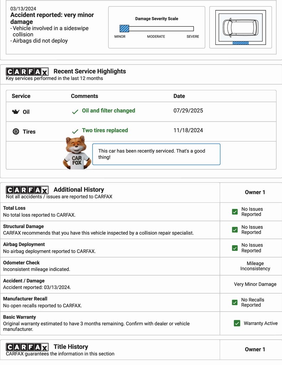
Task: Click the Total Loss No Issues checkbox
Action: [x=235, y=212]
